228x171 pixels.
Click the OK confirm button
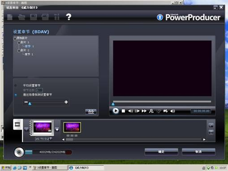click(161, 152)
